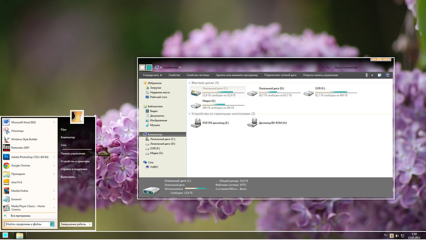Toggle the preview pane button in Explorer toolbar
426x240 pixels.
pos(380,75)
